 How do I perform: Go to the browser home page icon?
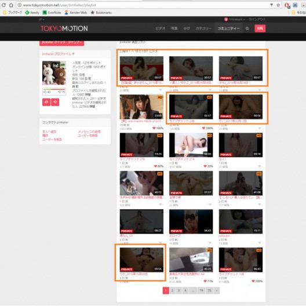11,5
